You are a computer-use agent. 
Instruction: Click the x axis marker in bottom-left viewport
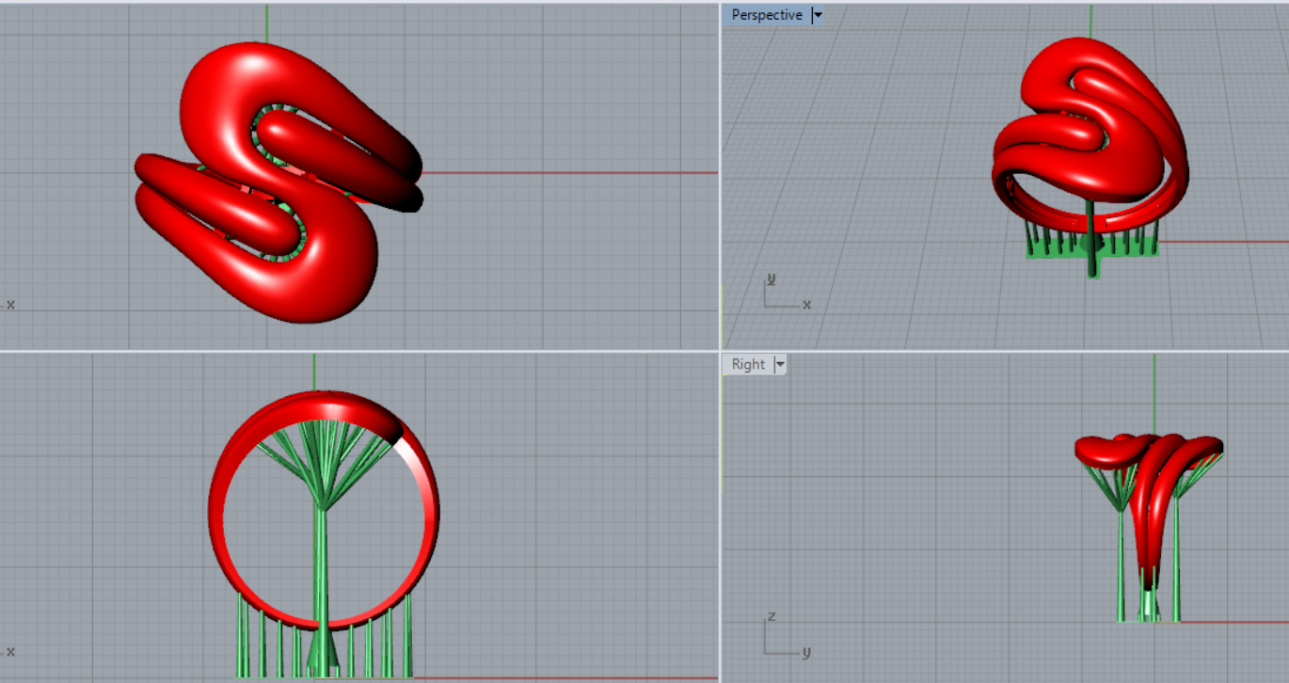coord(10,651)
